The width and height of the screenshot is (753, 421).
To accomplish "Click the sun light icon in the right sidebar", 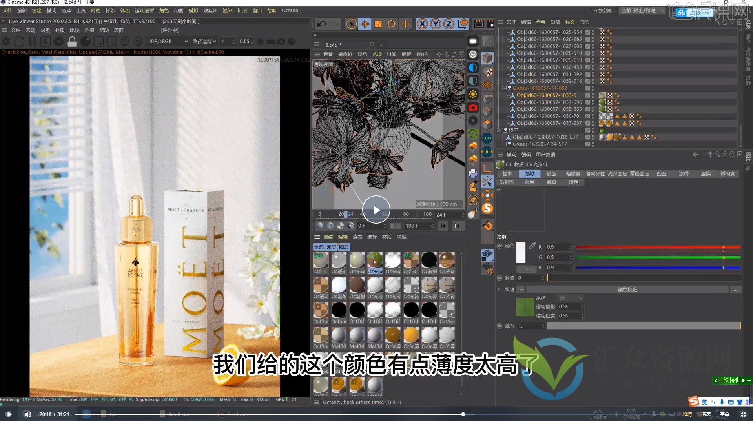I will [x=472, y=94].
